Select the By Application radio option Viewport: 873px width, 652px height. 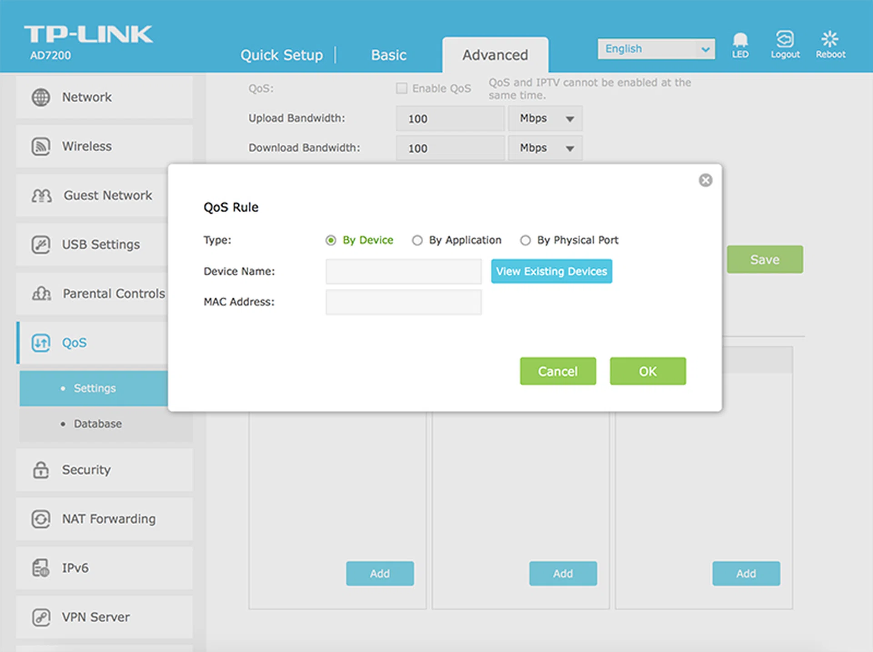pyautogui.click(x=417, y=240)
